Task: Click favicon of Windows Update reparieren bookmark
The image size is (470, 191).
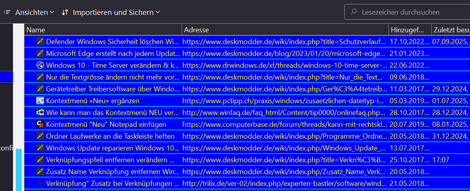Action: pos(40,148)
